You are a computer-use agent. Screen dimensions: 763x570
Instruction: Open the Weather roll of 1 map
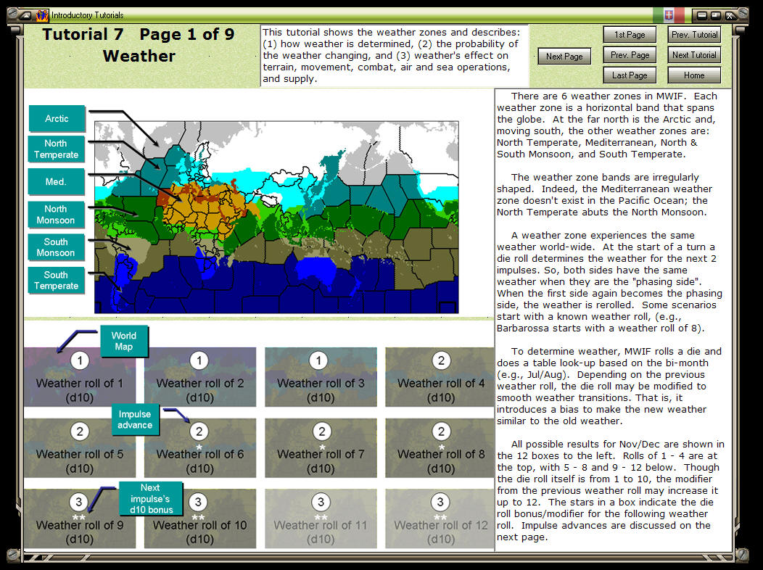[80, 377]
